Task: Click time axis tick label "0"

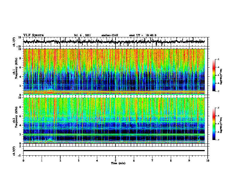Action: (x=23, y=161)
